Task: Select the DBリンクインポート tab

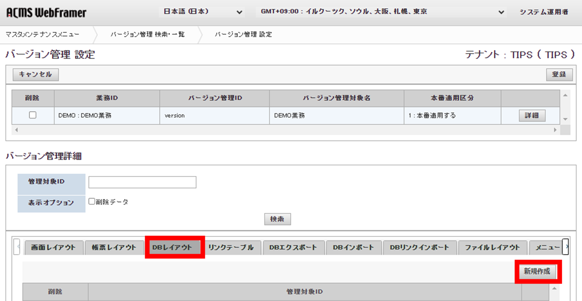Action: point(420,247)
